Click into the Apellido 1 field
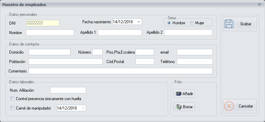Image resolution: width=265 pixels, height=122 pixels. tap(120, 33)
